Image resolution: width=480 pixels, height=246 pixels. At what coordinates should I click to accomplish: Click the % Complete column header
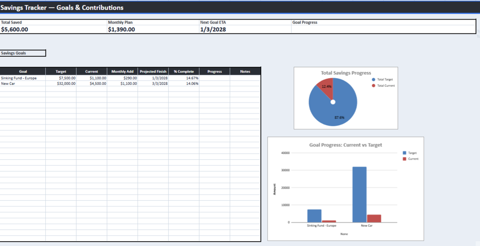click(x=184, y=72)
